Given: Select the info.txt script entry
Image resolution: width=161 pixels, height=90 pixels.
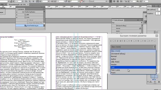Looking at the screenshot, I should pos(29,20).
